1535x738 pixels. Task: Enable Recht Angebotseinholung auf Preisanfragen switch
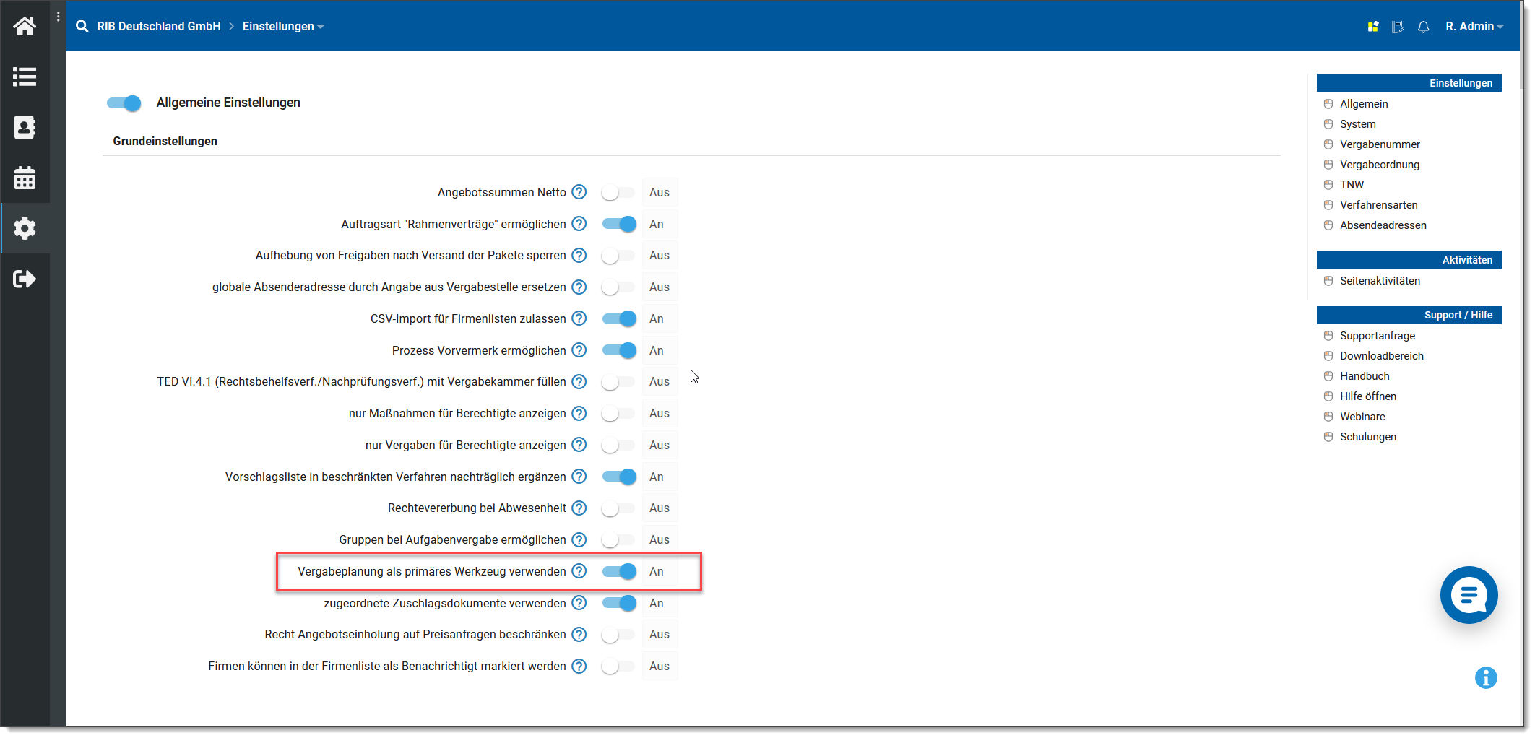618,635
